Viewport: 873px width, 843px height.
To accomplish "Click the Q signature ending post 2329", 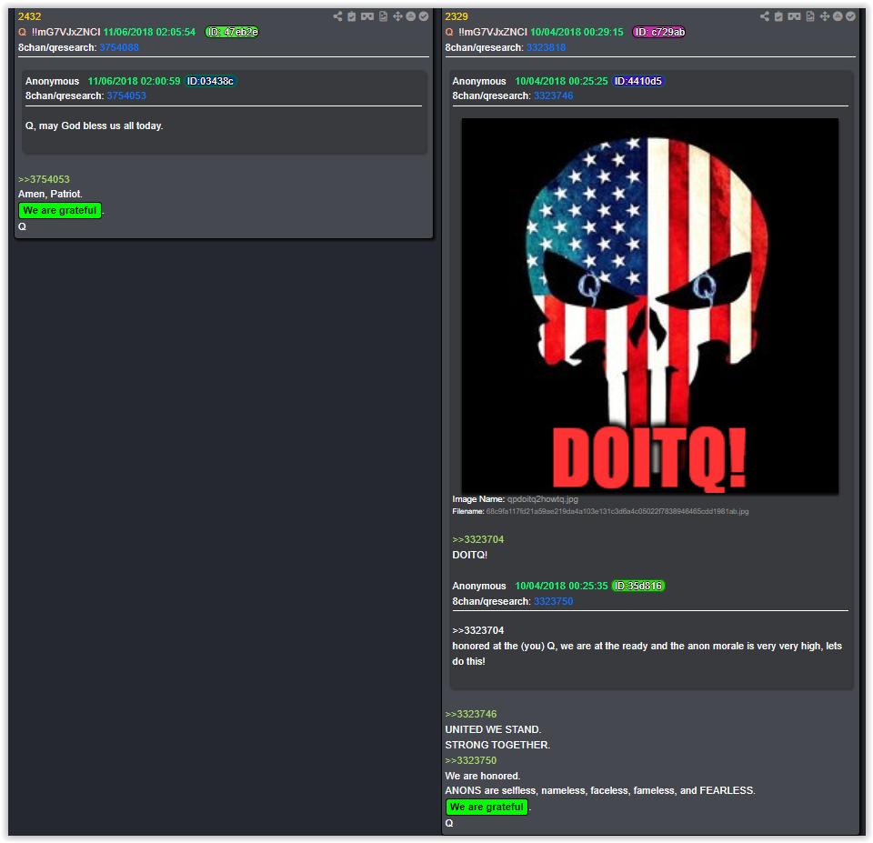I will click(449, 823).
